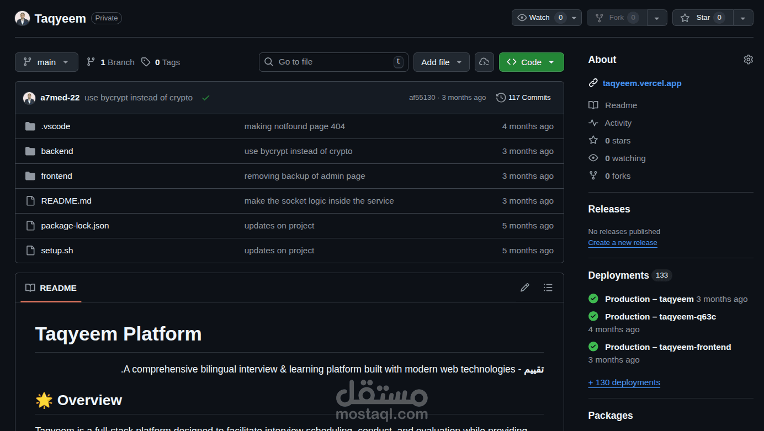Open the Fork options dropdown arrow
Viewport: 764px width, 431px height.
(657, 18)
